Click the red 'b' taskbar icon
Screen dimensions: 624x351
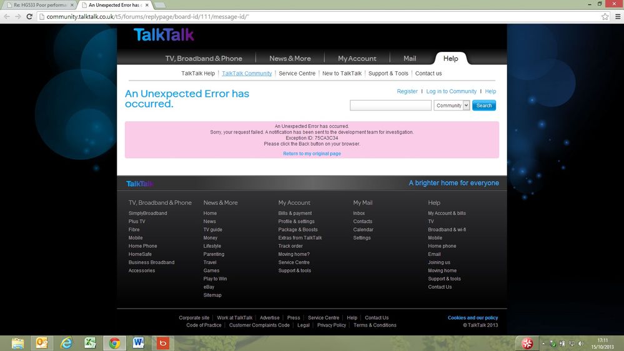(x=163, y=343)
